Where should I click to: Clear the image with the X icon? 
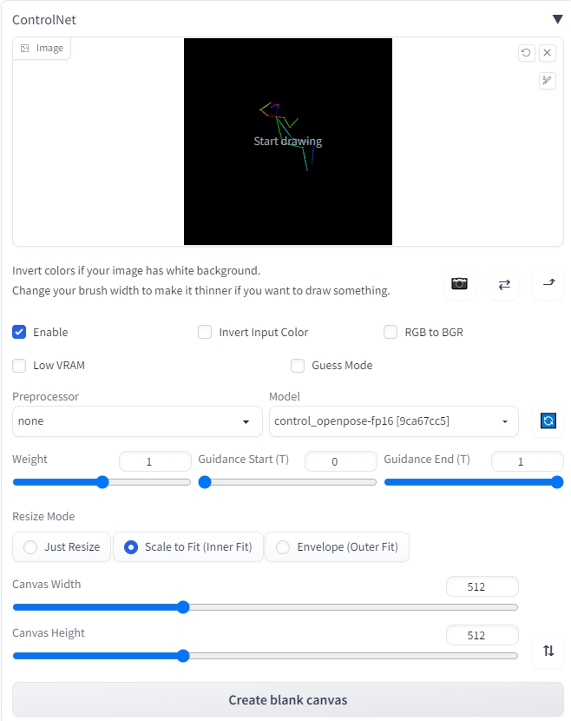pos(547,52)
